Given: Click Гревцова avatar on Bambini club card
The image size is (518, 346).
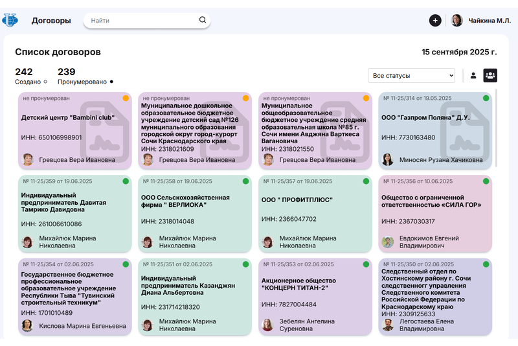Looking at the screenshot, I should (x=27, y=159).
